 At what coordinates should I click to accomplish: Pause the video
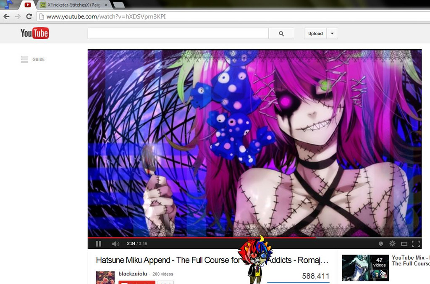[98, 244]
